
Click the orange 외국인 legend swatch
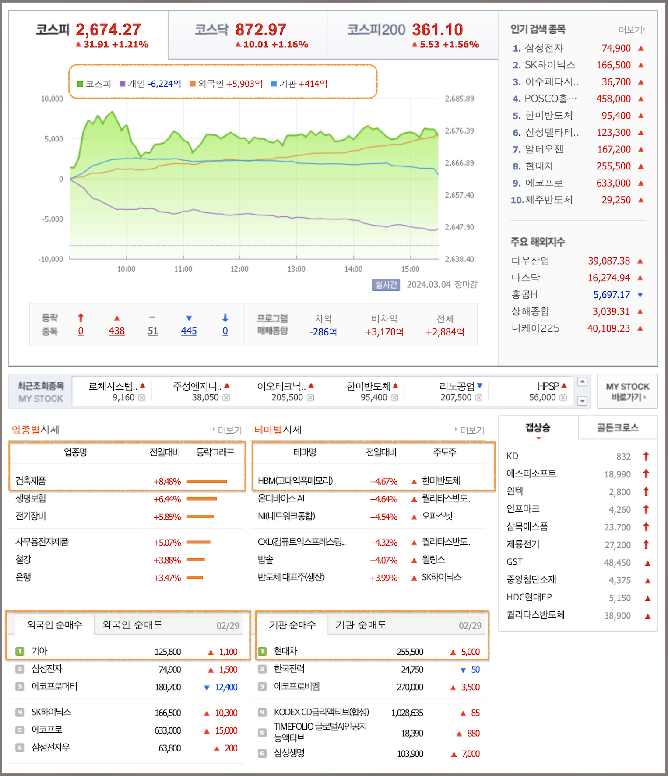click(x=193, y=84)
